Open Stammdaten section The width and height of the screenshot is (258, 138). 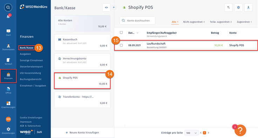tap(8, 47)
